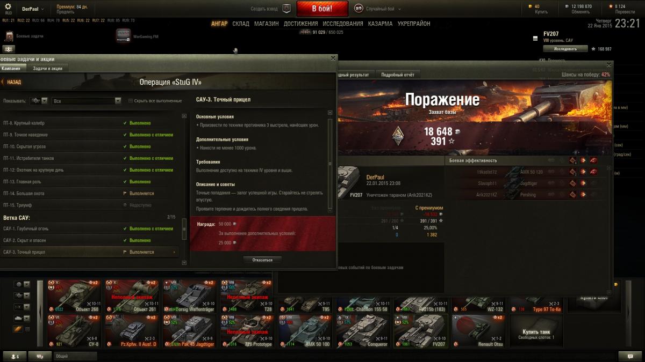Open the contacts icon in the bottom bar

pyautogui.click(x=14, y=356)
